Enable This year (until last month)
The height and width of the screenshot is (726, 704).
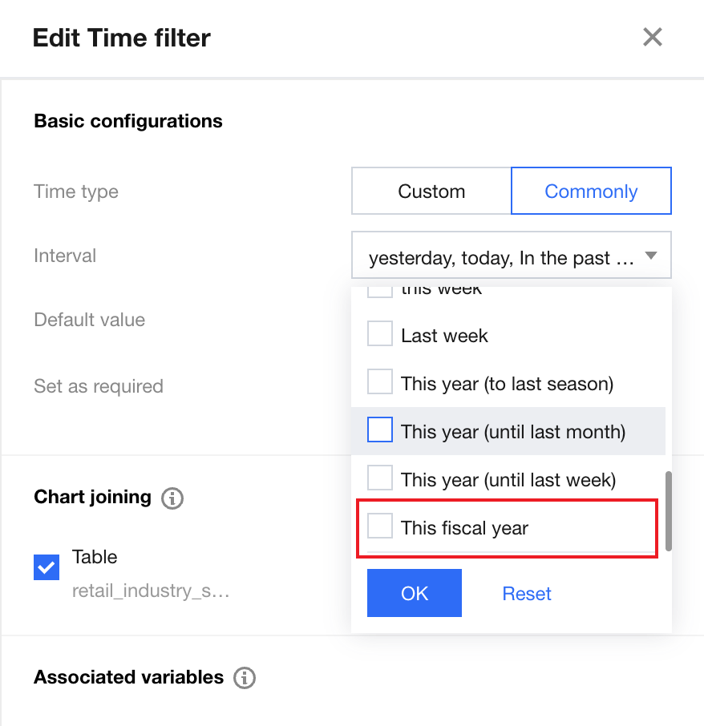pyautogui.click(x=380, y=430)
